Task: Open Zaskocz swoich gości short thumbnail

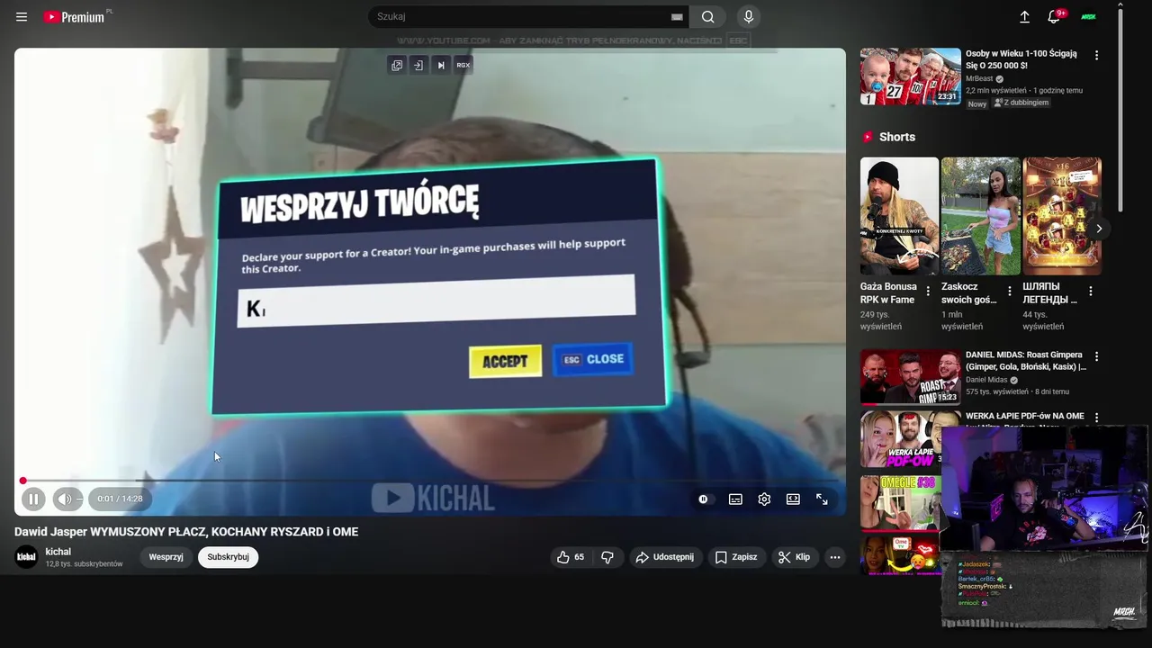Action: click(981, 216)
